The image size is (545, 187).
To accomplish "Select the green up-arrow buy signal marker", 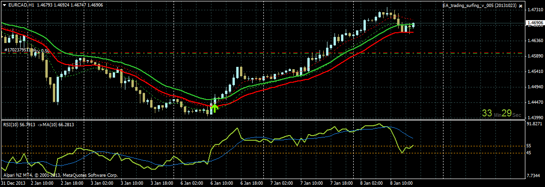I will tap(214, 108).
